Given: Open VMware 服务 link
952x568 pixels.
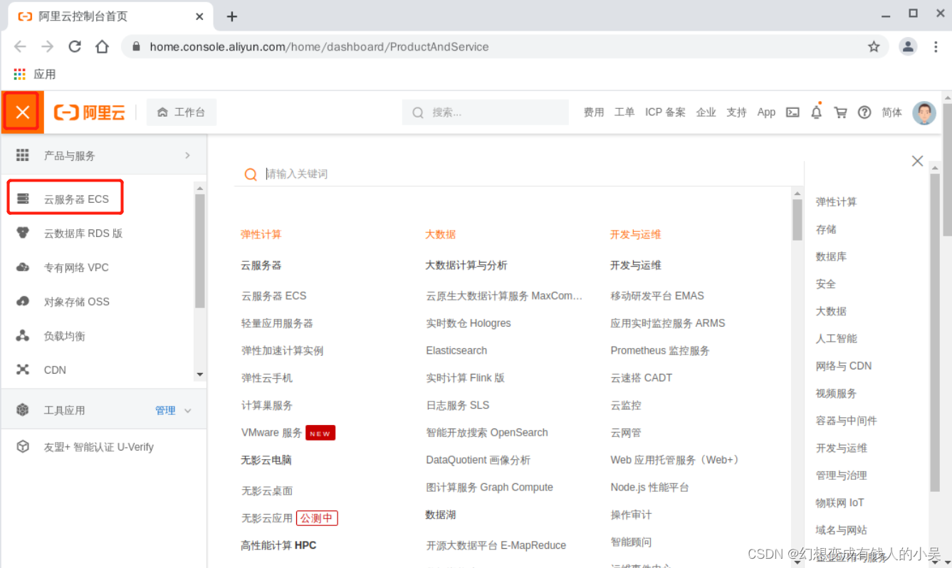Looking at the screenshot, I should (x=271, y=432).
